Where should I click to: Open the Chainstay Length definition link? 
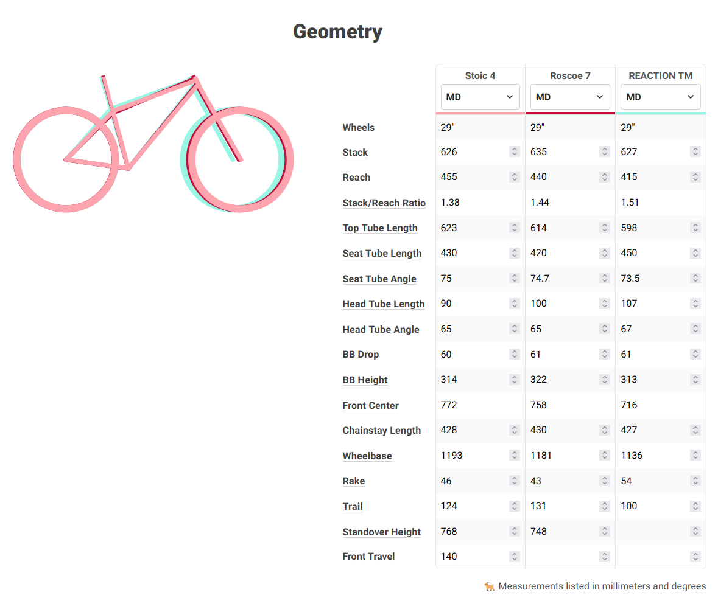pos(381,430)
